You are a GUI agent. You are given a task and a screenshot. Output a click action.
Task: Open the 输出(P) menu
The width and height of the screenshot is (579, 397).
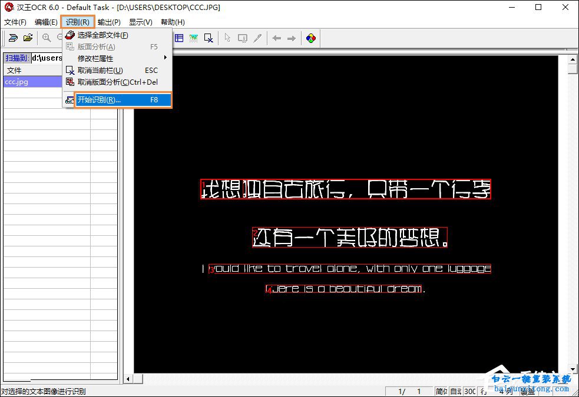point(109,22)
